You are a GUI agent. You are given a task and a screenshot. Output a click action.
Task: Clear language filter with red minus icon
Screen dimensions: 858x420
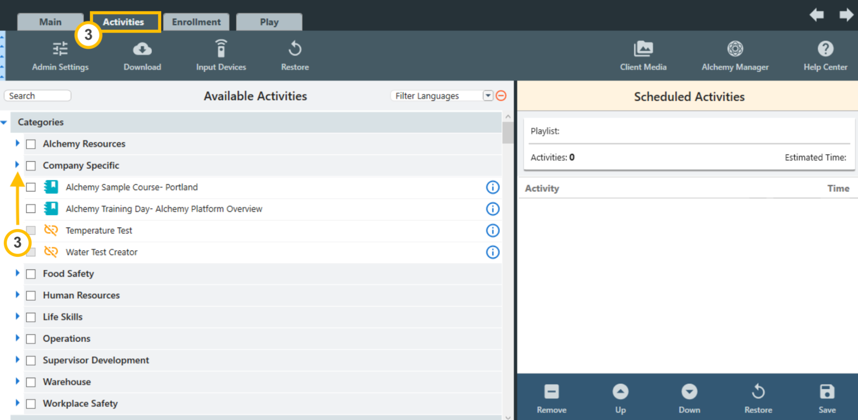501,95
